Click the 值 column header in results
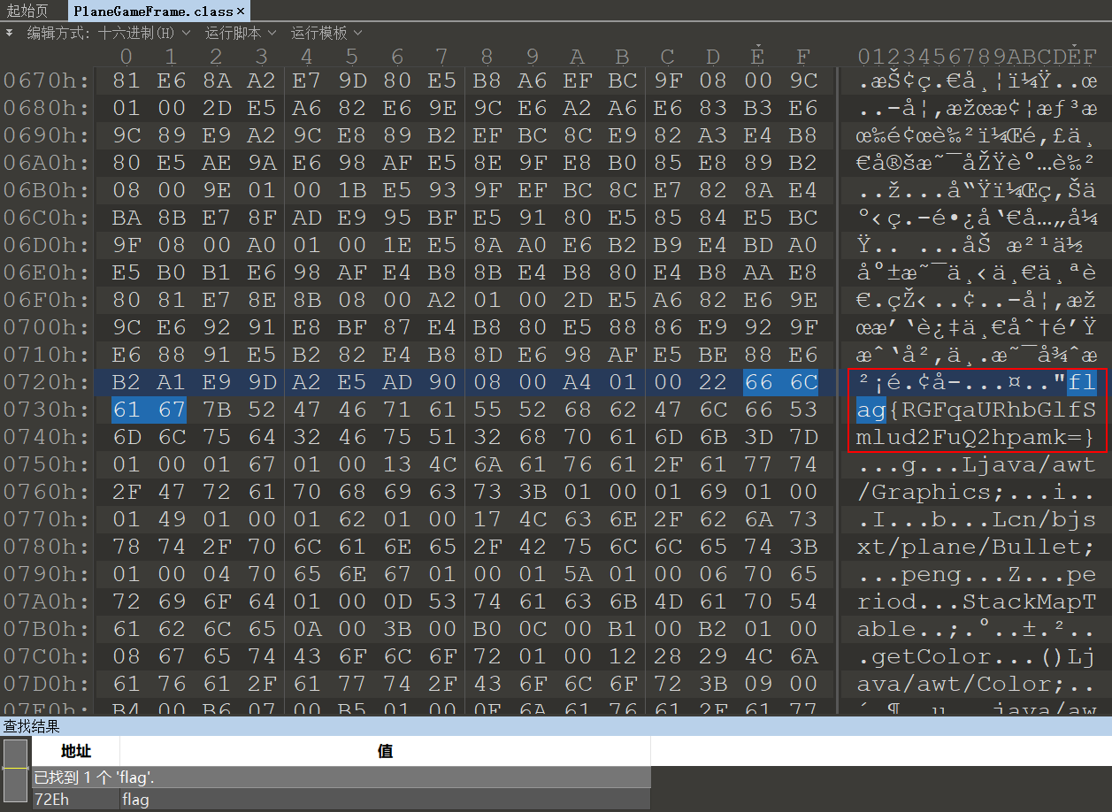This screenshot has height=812, width=1112. (385, 751)
